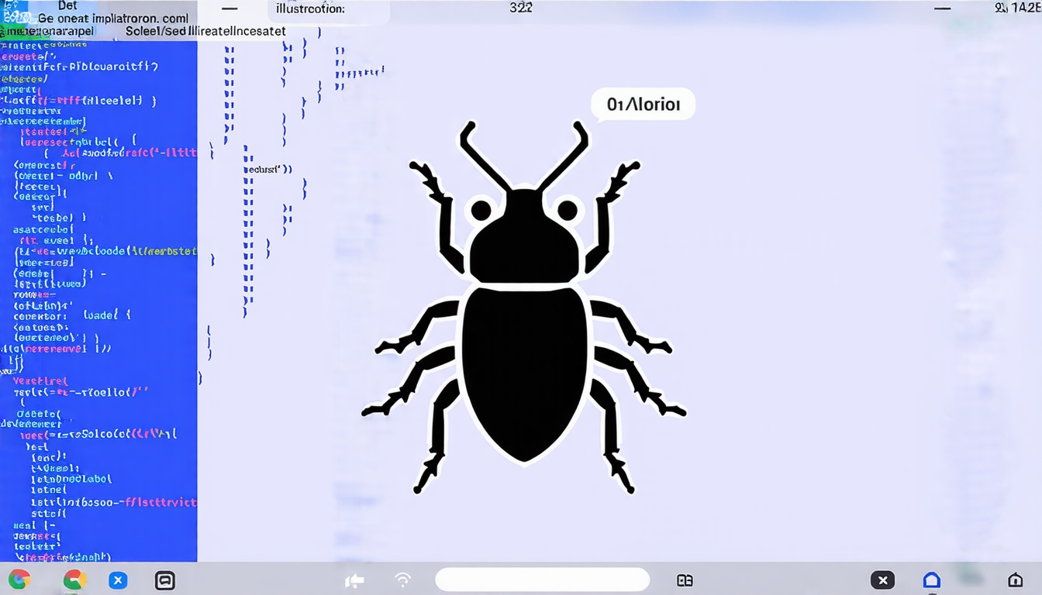The image size is (1042, 595).
Task: Select the black beetle bug illustration
Action: tap(524, 307)
